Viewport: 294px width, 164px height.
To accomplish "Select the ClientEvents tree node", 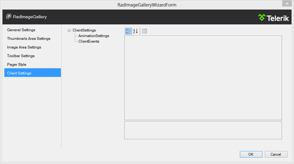I will 89,41.
